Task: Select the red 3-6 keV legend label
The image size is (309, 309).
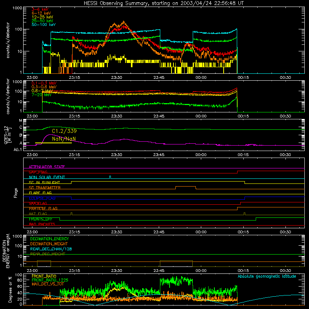Action: click(40, 9)
